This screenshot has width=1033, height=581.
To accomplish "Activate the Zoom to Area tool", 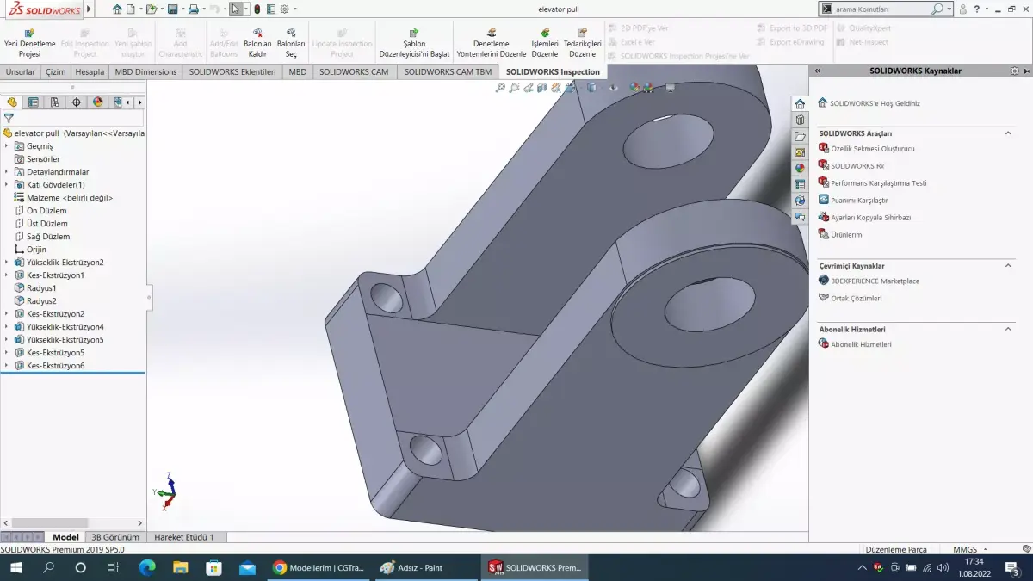I will pos(514,87).
